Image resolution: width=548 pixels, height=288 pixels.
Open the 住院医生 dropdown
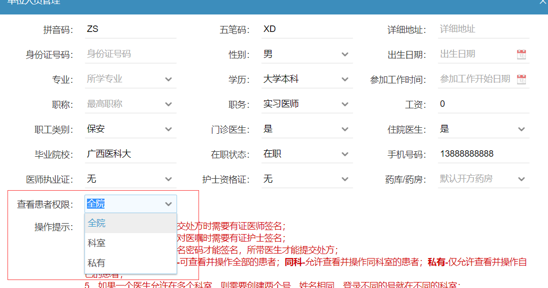click(521, 129)
